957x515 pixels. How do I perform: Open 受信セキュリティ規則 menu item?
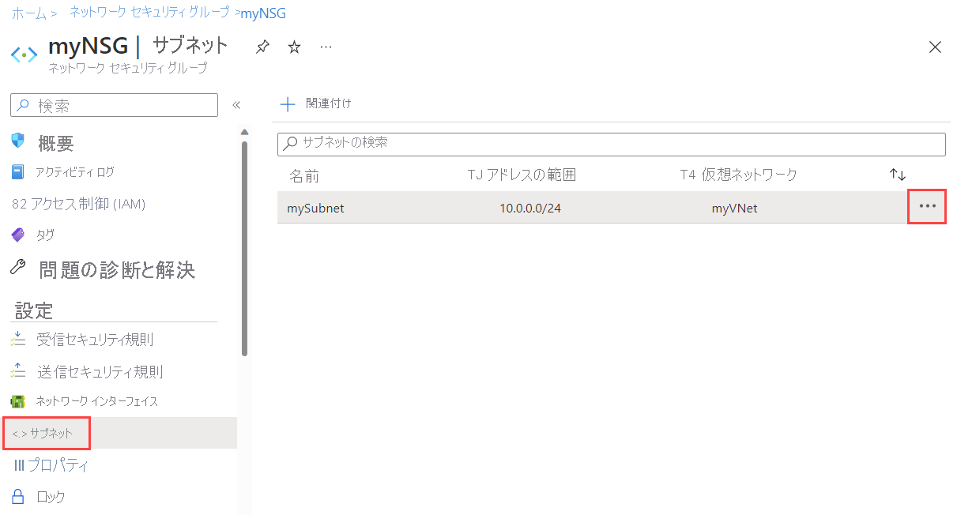(x=95, y=340)
